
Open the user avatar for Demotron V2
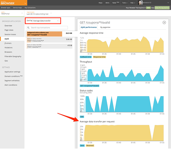(x=140, y=3)
